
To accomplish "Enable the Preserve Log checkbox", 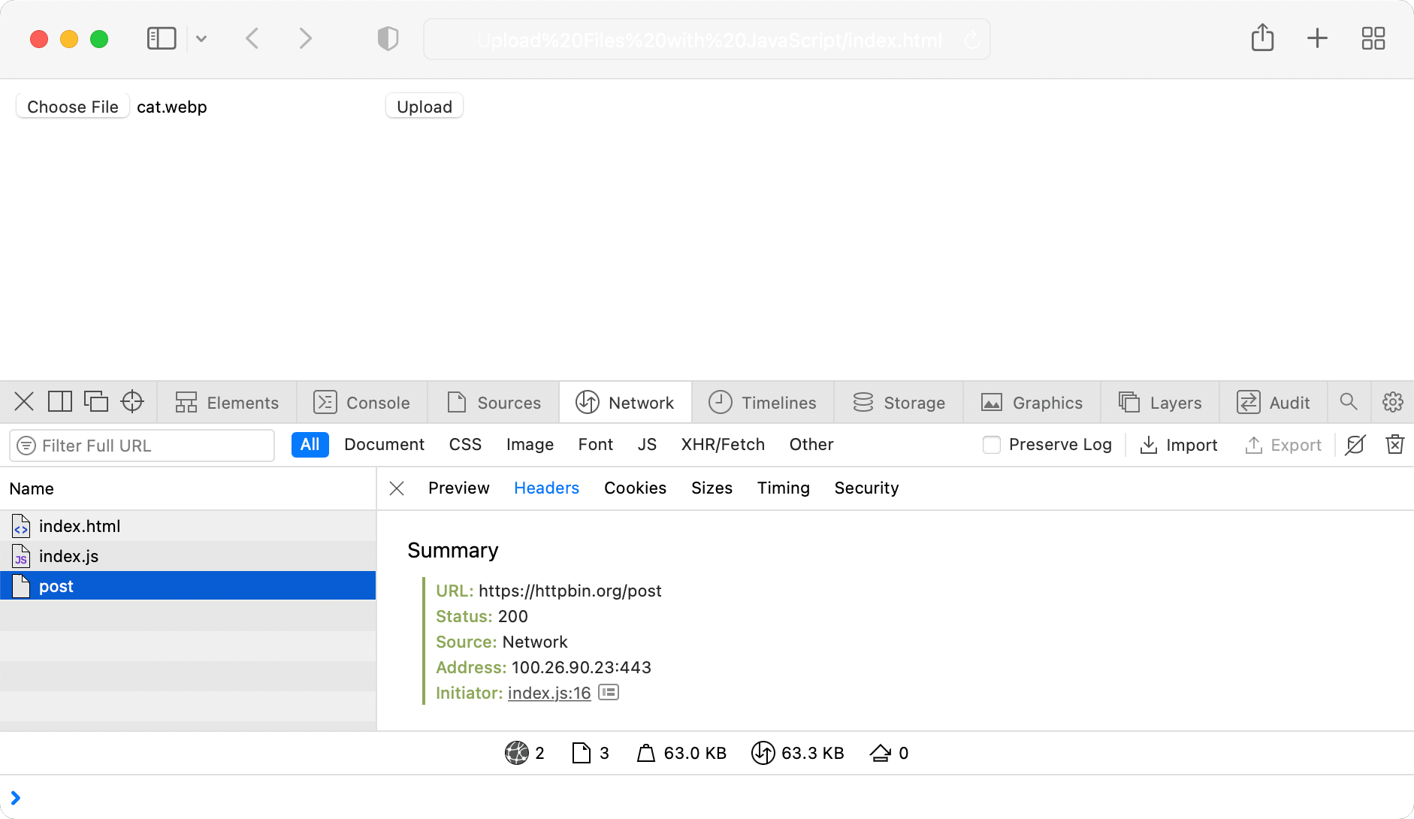I will click(992, 445).
